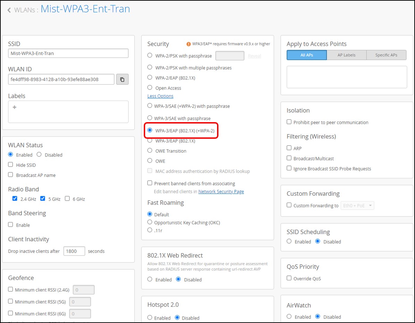Disable SSID Scheduling

click(318, 241)
